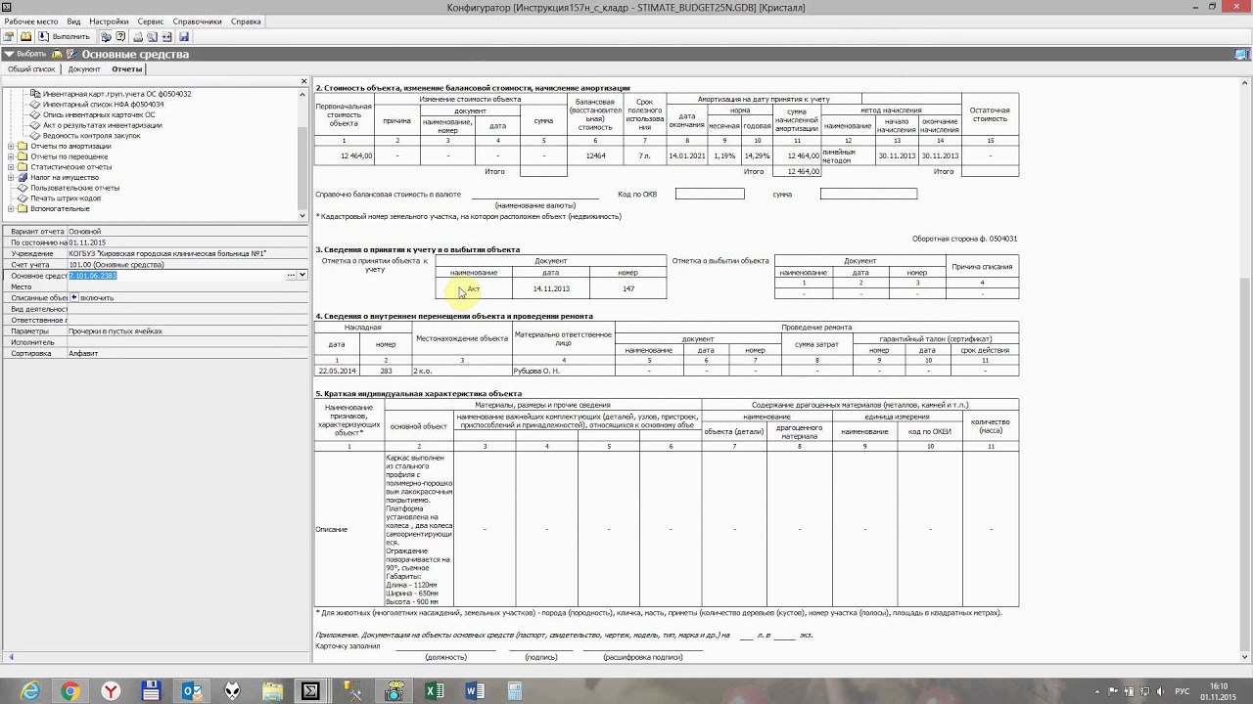Click the printer icon in the toolbar

coord(138,36)
